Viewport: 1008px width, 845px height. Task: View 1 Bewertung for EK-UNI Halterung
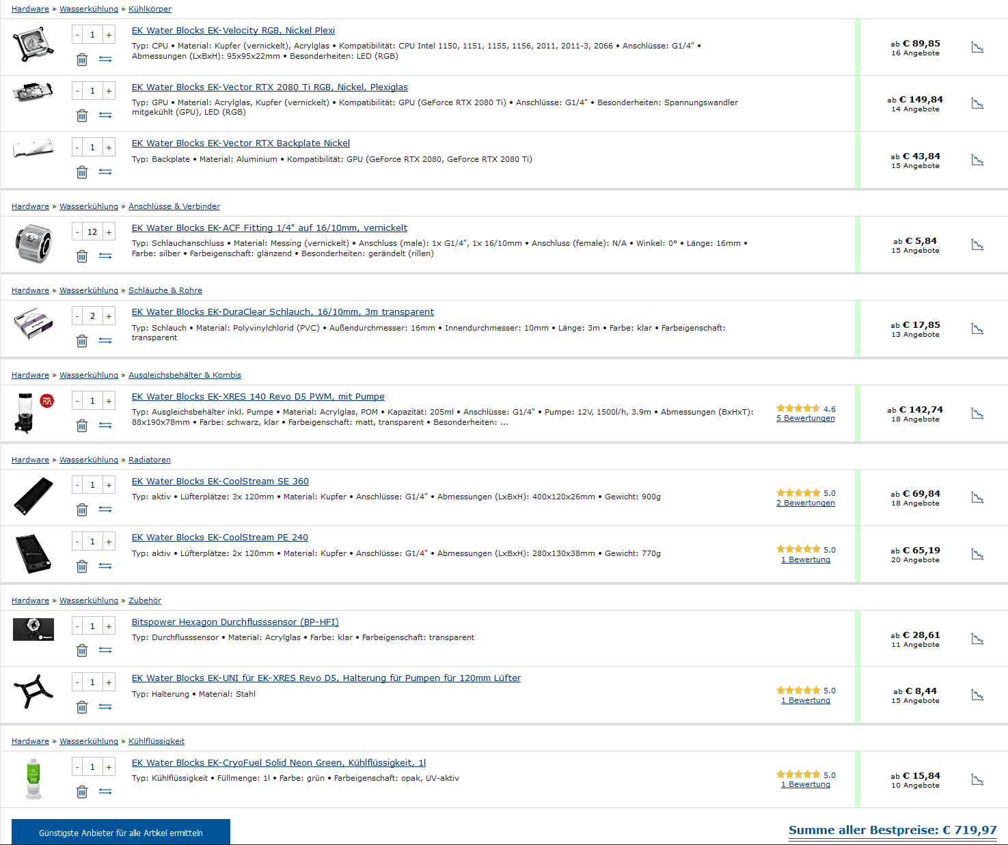[806, 700]
